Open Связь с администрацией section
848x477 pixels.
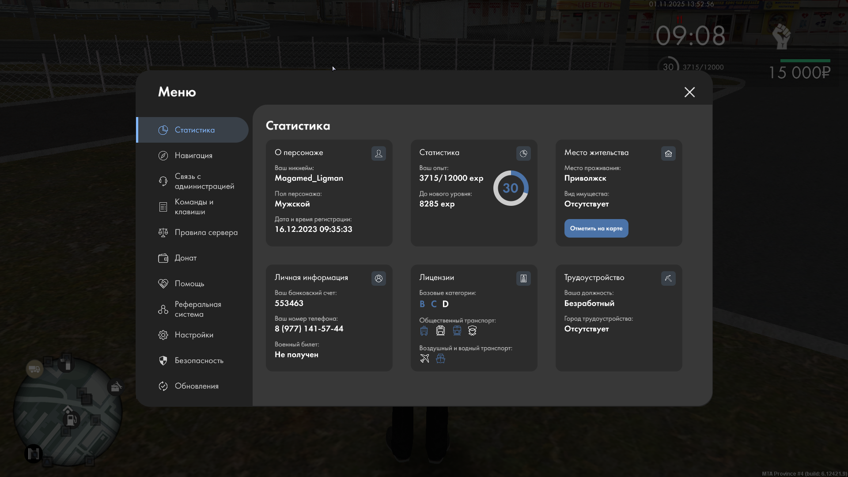pos(204,181)
